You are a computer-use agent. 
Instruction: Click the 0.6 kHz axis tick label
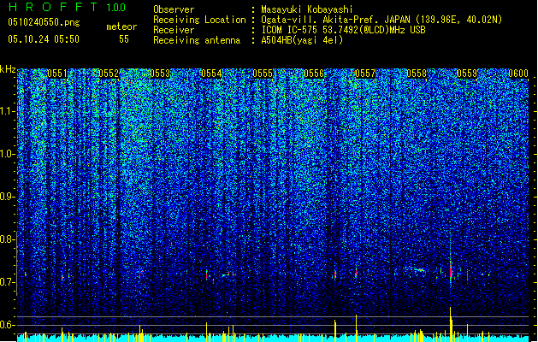point(7,325)
